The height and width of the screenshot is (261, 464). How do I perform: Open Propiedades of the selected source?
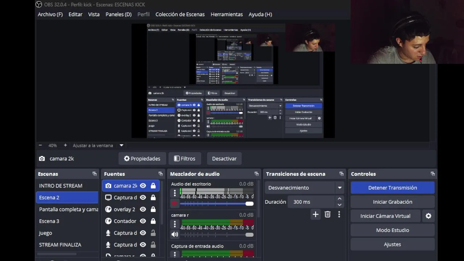click(x=142, y=159)
